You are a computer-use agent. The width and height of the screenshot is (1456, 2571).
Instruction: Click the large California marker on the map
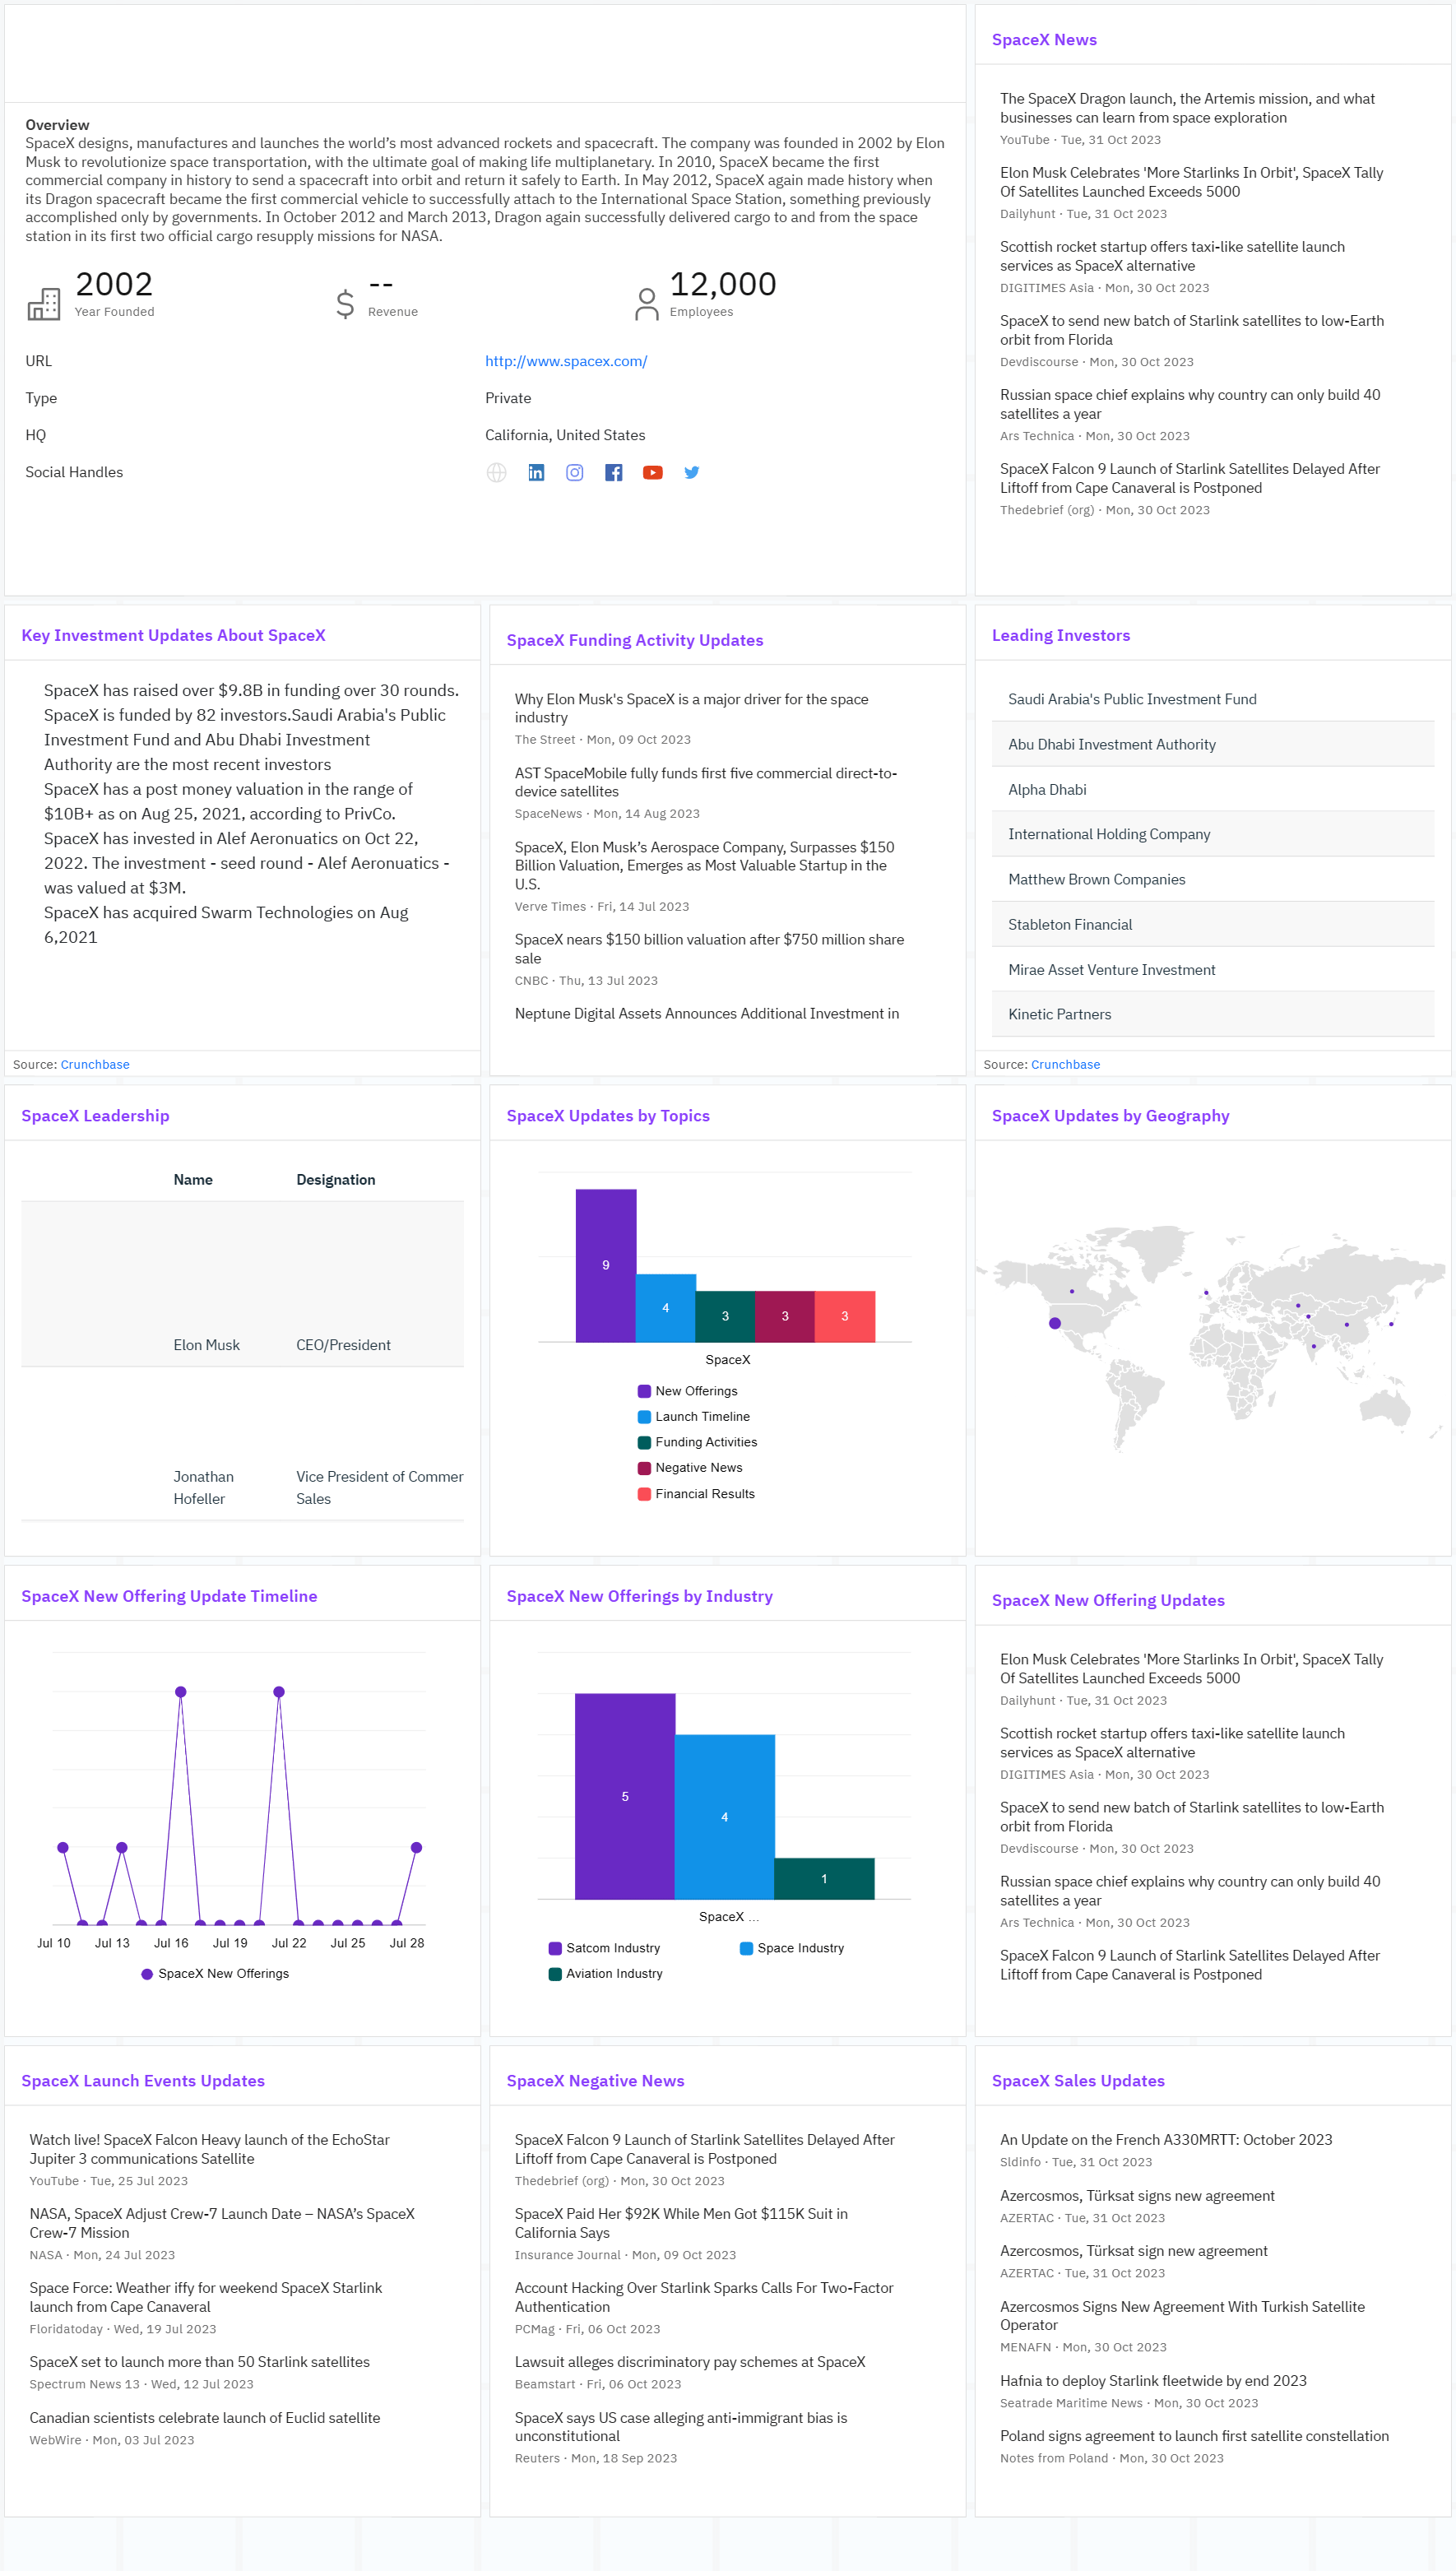[1054, 1324]
